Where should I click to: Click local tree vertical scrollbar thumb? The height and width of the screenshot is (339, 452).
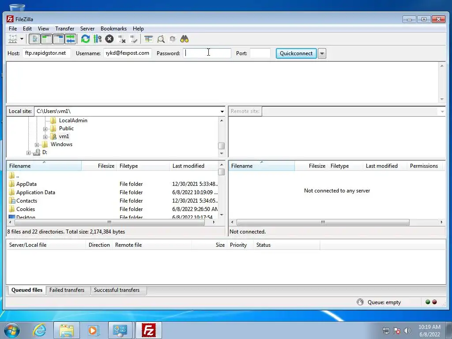point(222,146)
